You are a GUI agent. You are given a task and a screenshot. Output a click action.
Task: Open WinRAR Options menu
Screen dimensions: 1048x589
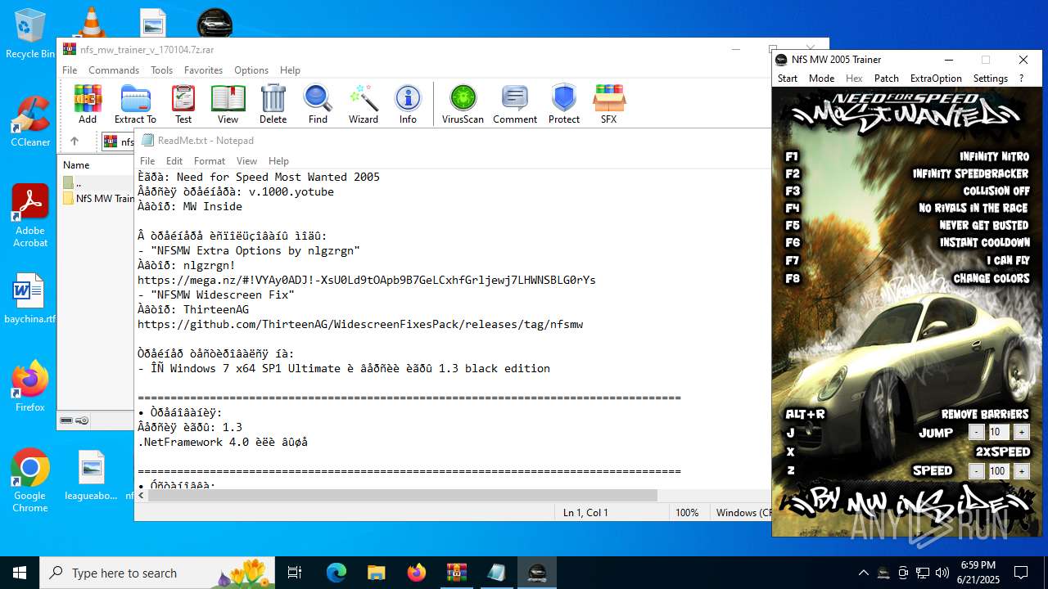251,70
